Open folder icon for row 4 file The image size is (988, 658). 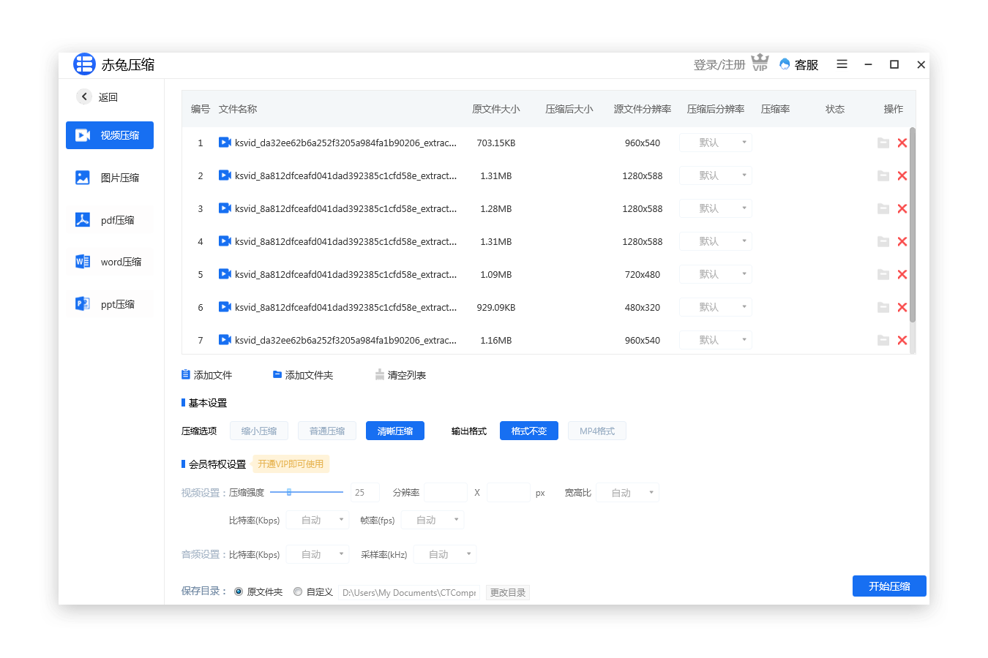click(x=883, y=242)
